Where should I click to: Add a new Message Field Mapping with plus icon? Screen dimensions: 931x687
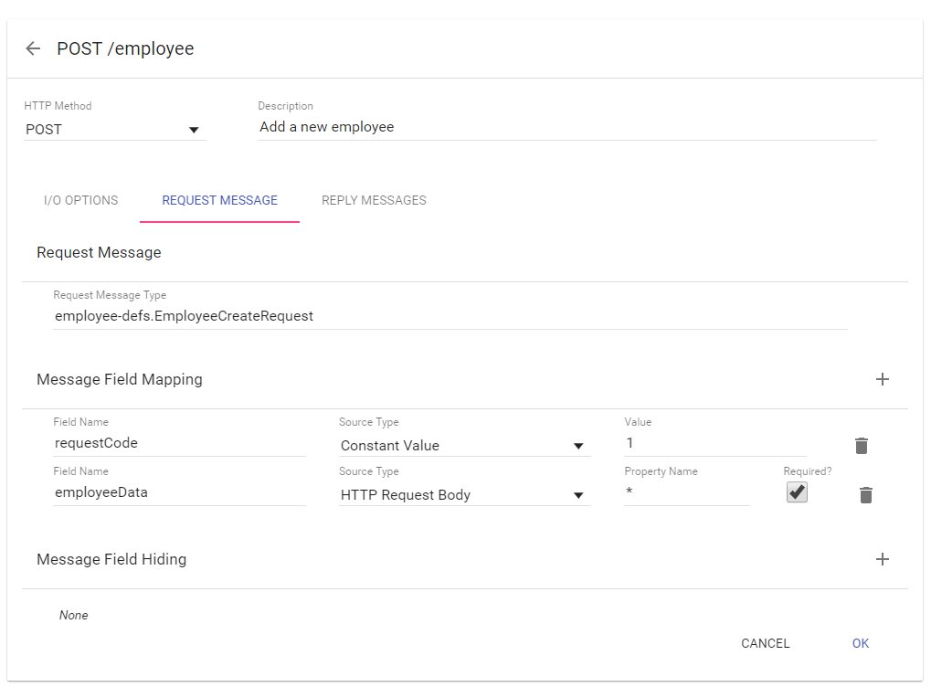coord(882,379)
